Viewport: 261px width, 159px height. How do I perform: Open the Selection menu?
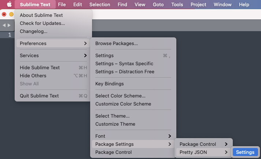pos(100,4)
